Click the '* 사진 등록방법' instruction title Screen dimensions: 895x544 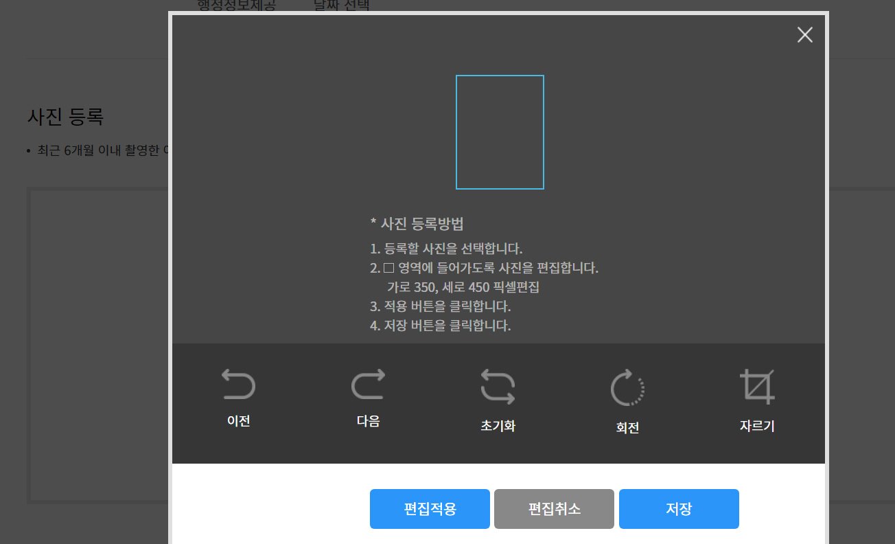click(417, 223)
